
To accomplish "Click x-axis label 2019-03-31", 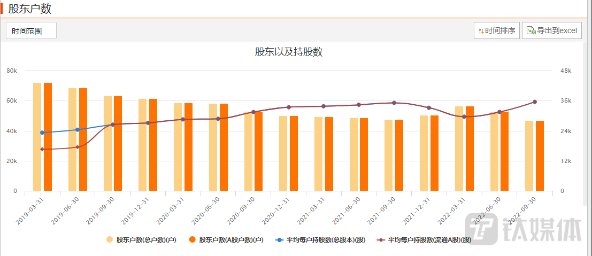I will click(x=28, y=211).
